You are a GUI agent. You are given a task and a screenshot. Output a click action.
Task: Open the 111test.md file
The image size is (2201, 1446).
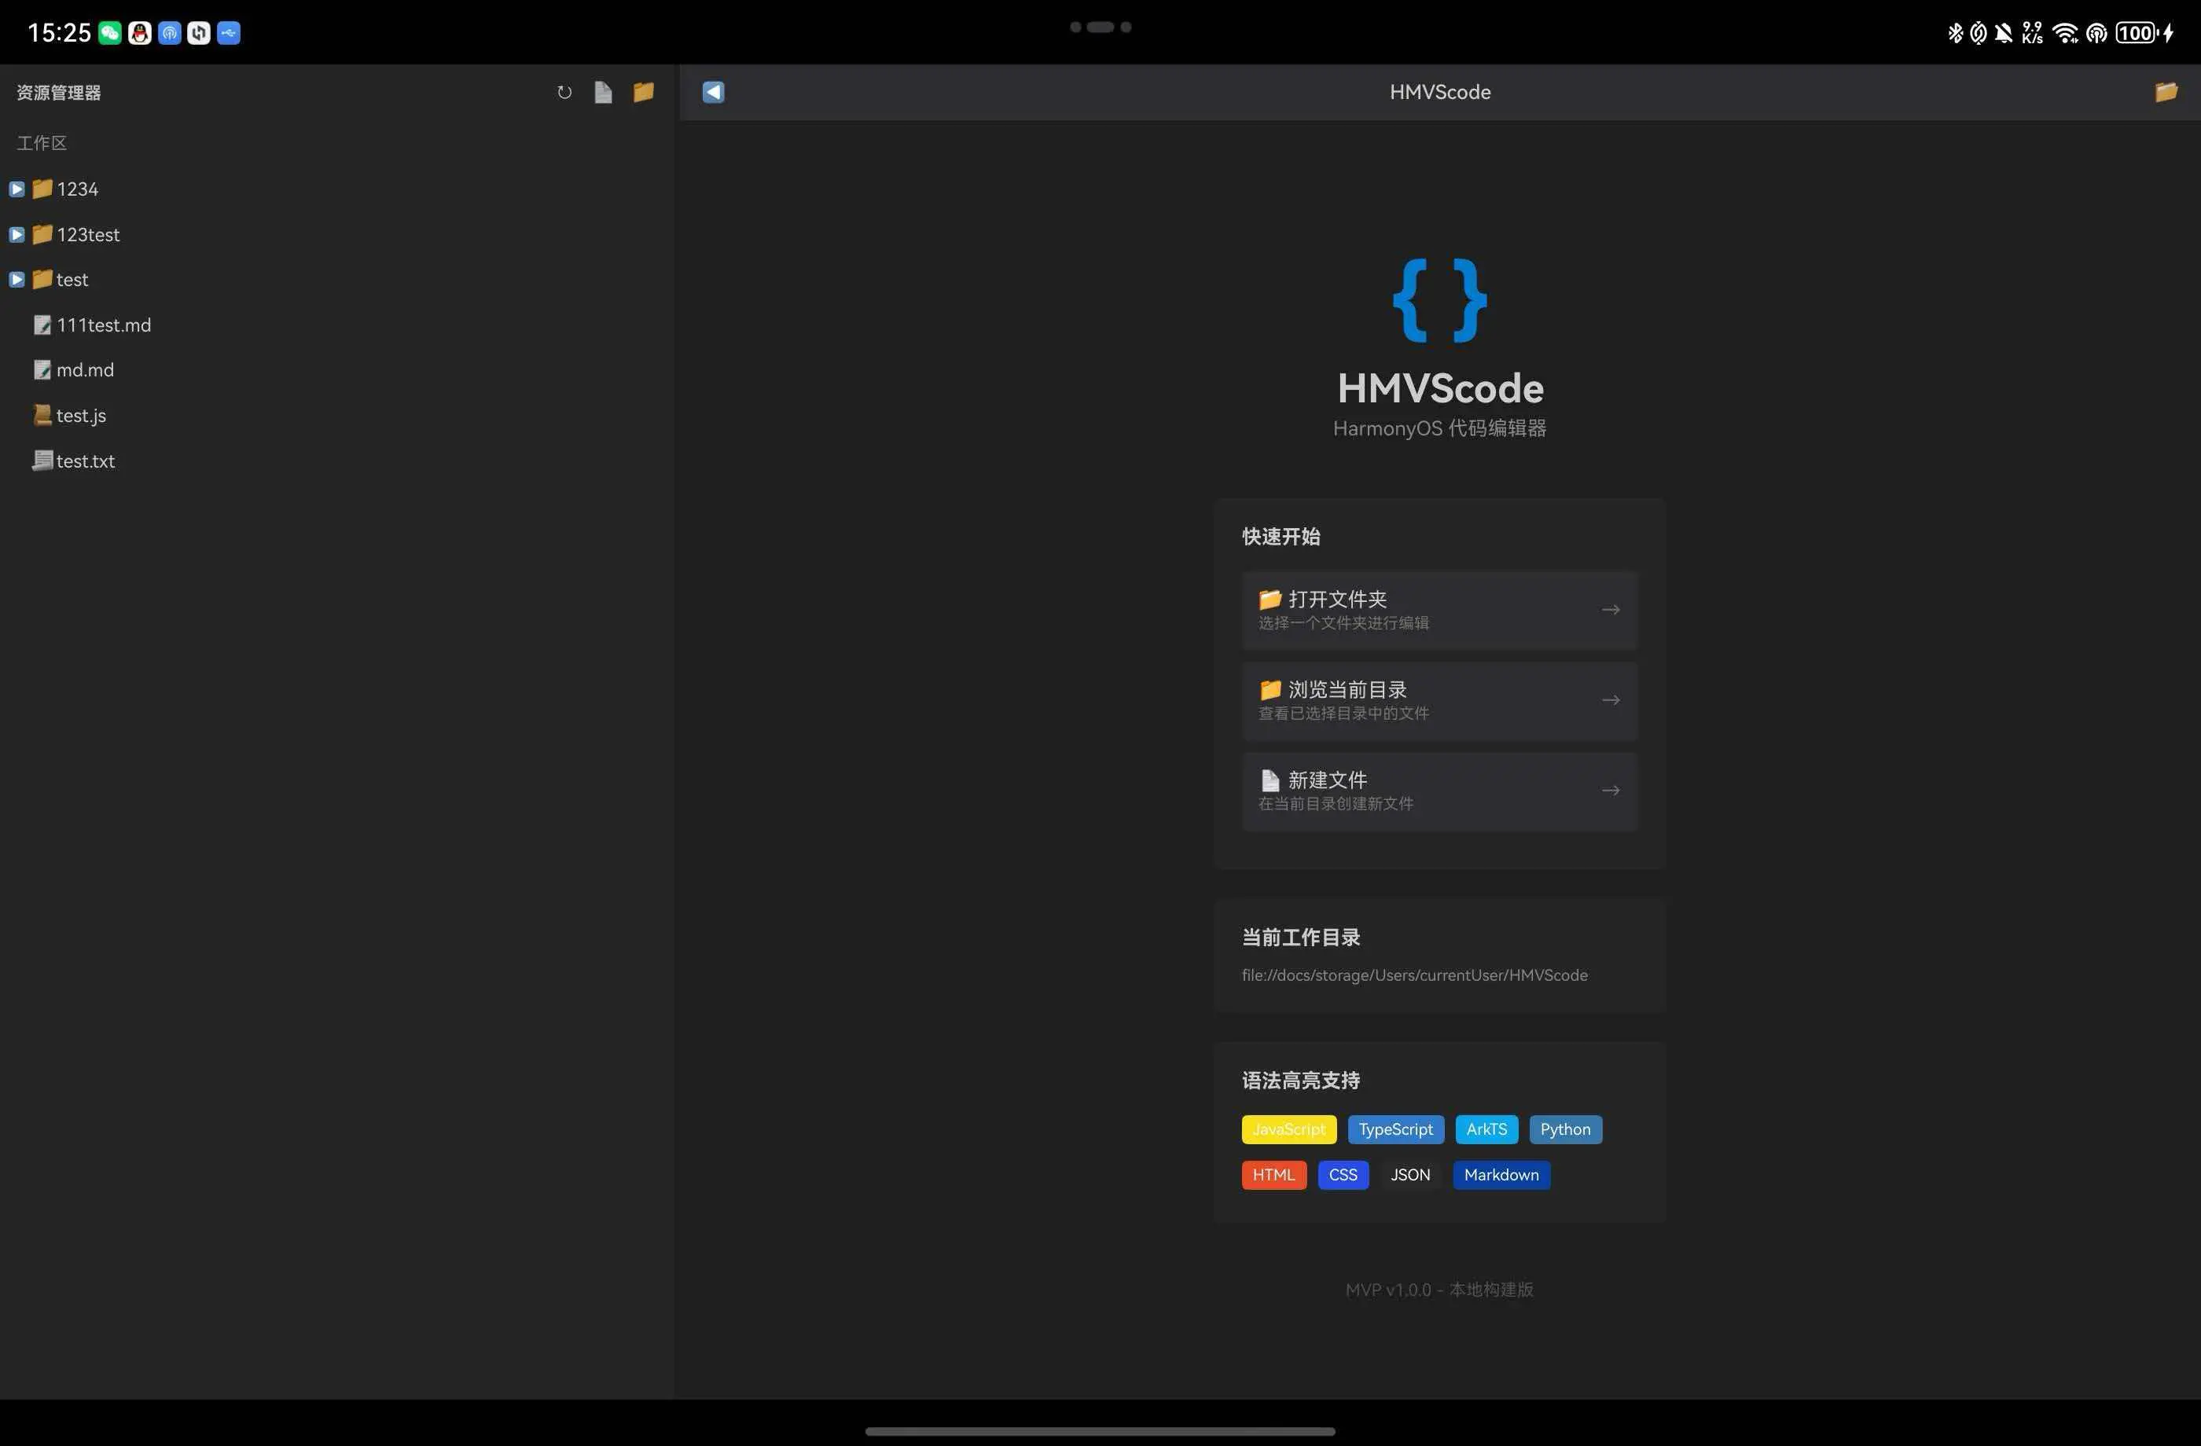click(103, 325)
